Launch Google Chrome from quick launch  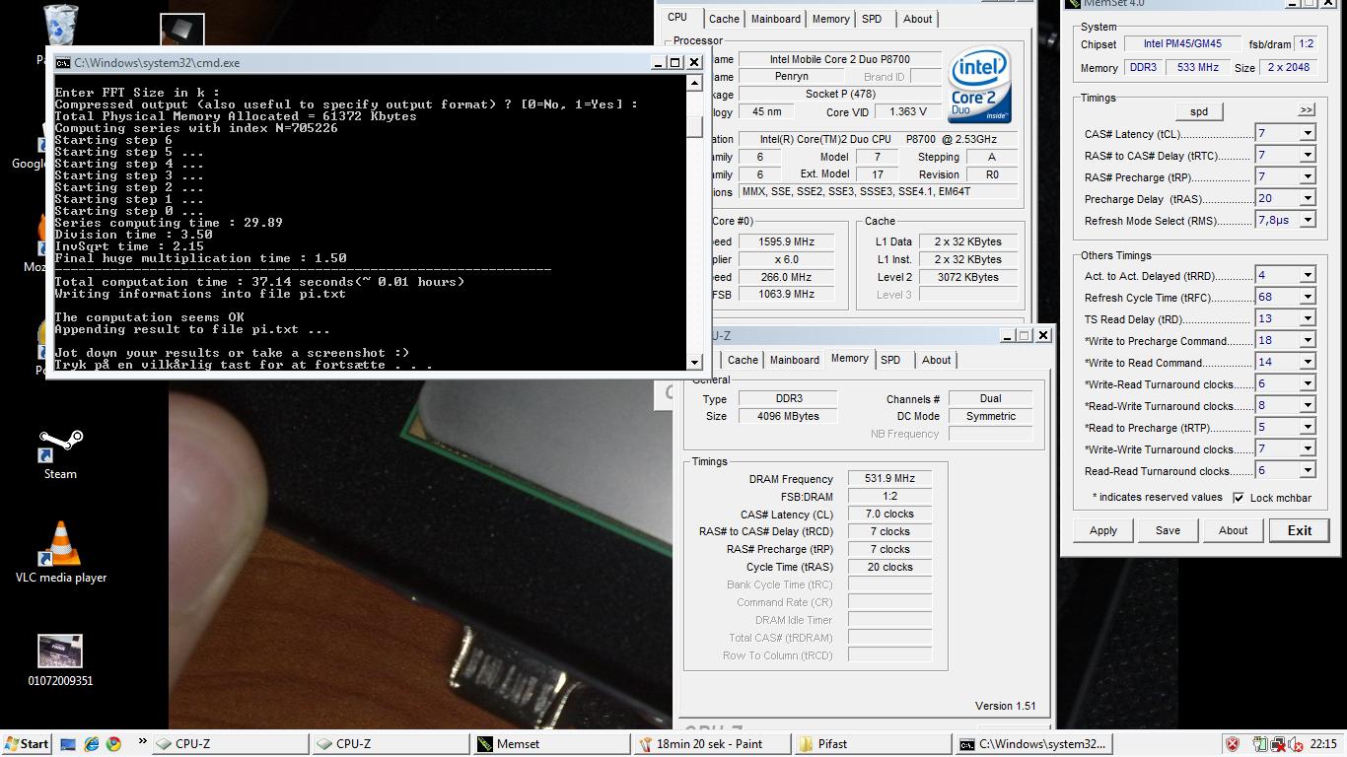tap(113, 744)
